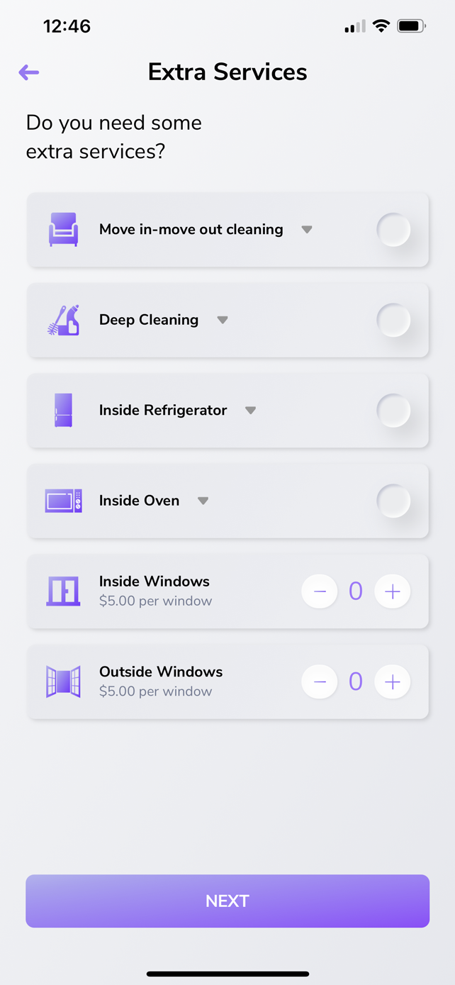Tap the Deep Cleaning brush and bottle icon
Viewport: 455px width, 985px height.
pos(63,320)
